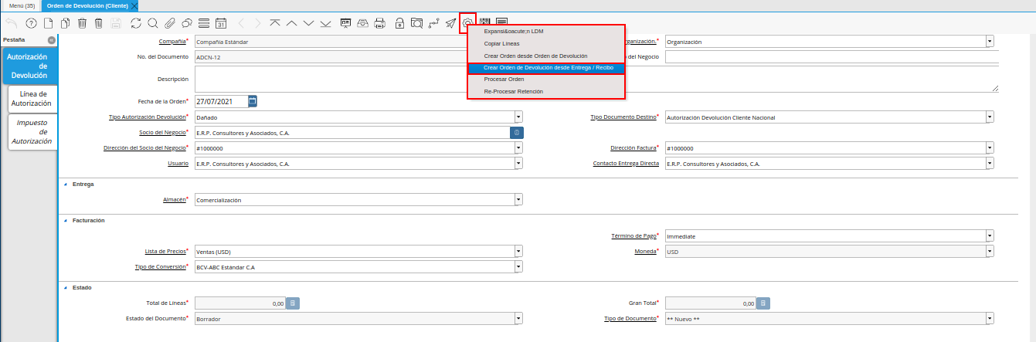The width and height of the screenshot is (1036, 342).
Task: Collapse the Estado section
Action: pyautogui.click(x=65, y=287)
